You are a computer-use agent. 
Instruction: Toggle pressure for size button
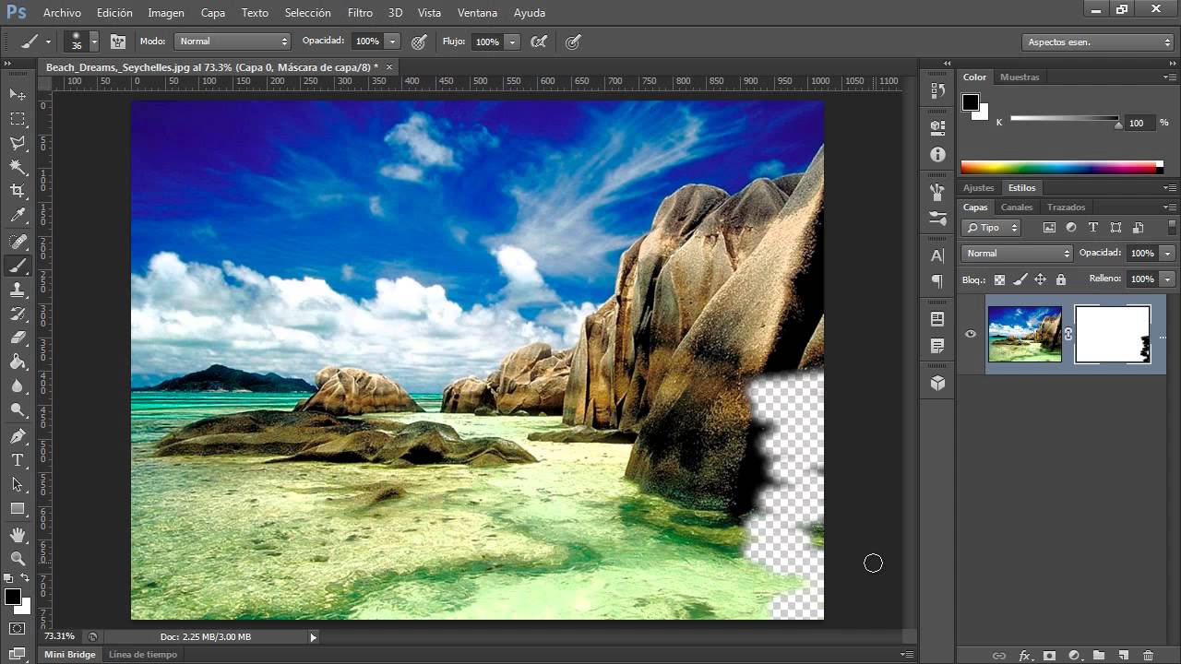[x=572, y=41]
